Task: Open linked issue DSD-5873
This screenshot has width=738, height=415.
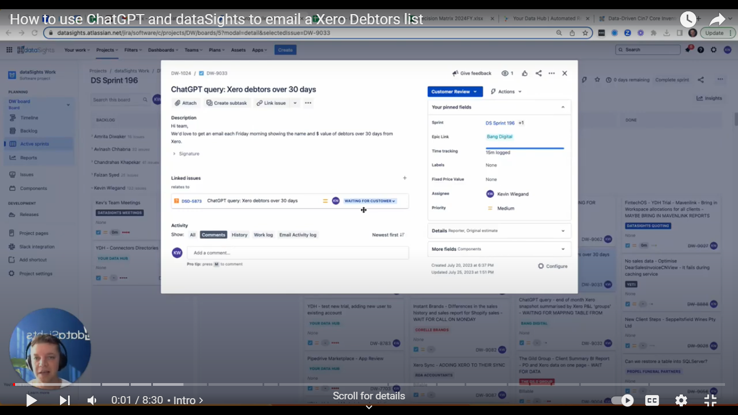Action: pyautogui.click(x=191, y=201)
